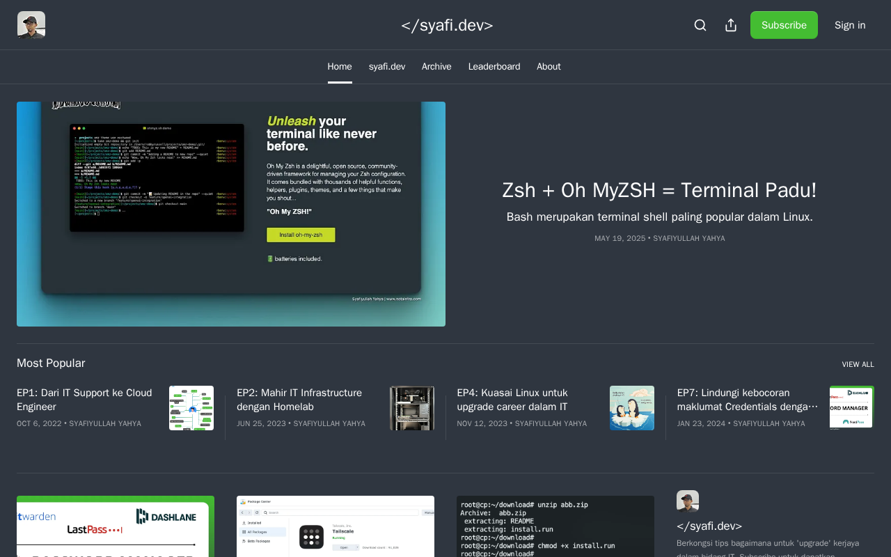Click the share icon in header
891x557 pixels.
pyautogui.click(x=731, y=25)
